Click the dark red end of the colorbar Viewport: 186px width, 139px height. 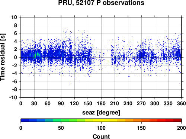177,120
